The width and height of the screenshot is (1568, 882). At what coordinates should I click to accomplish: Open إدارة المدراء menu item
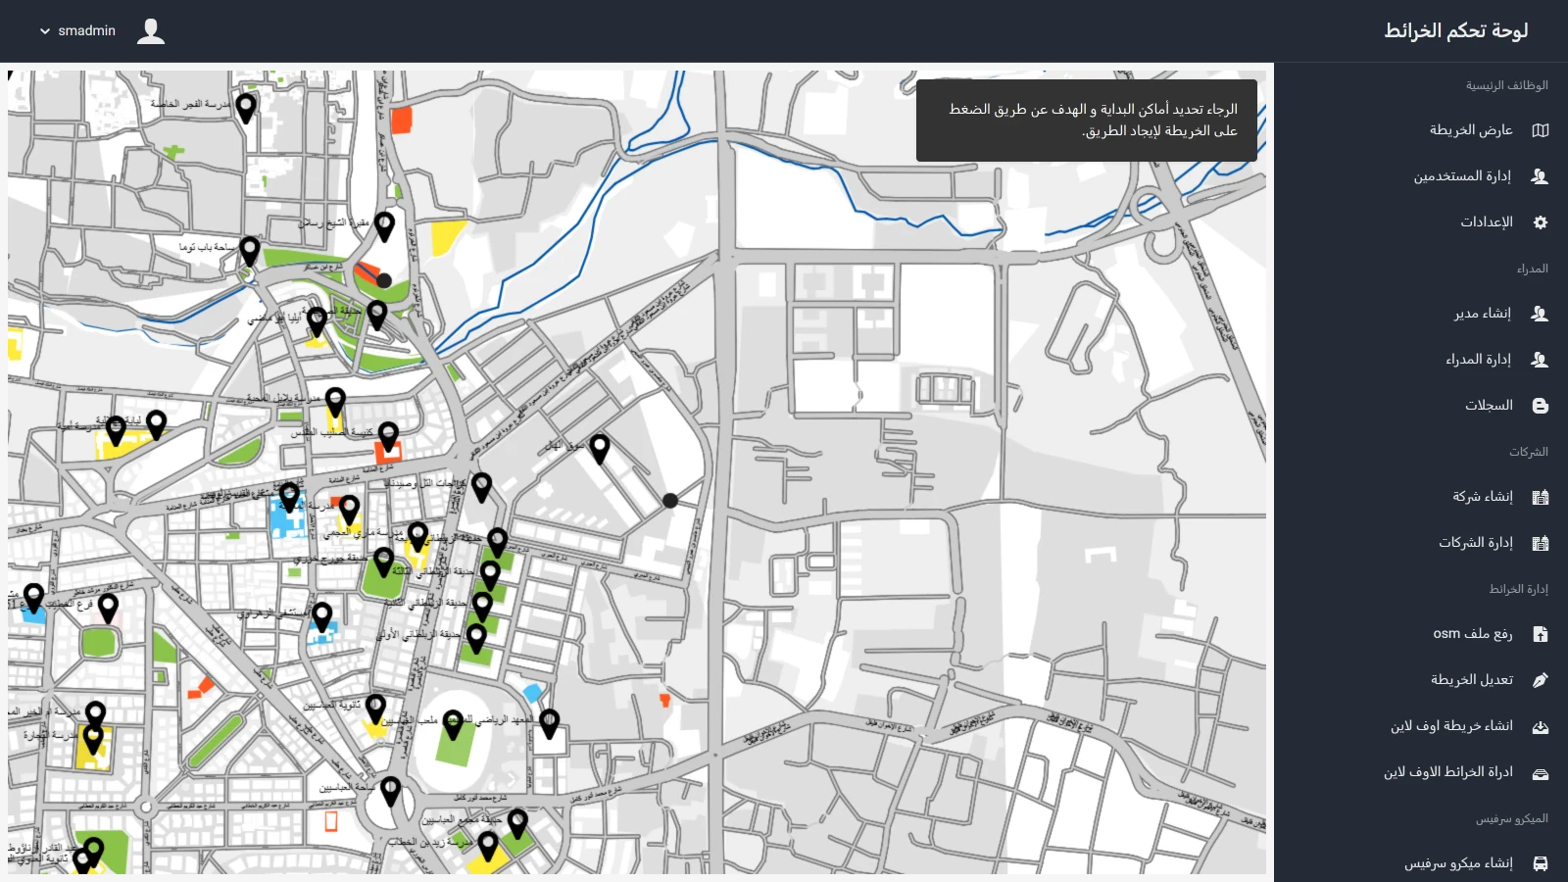point(1478,360)
